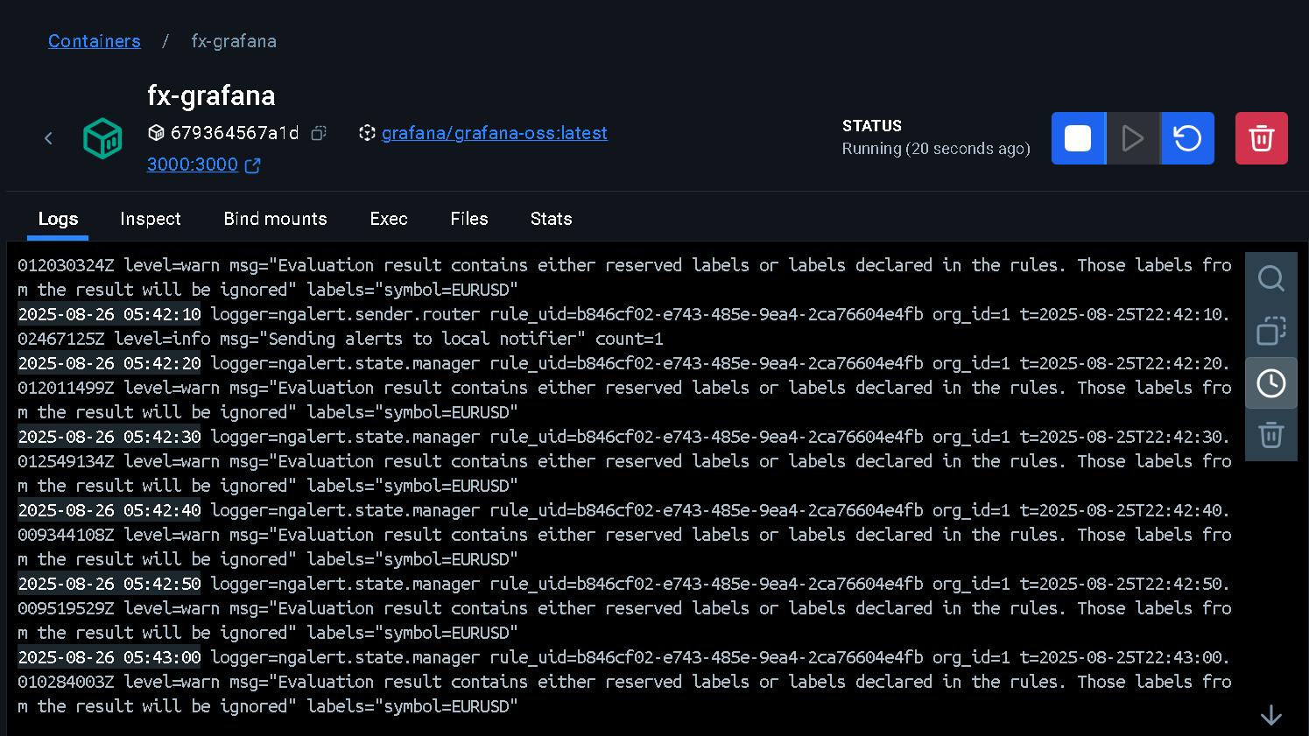
Task: Click log timestamp 2025-08-26 05:42:30
Action: click(109, 437)
